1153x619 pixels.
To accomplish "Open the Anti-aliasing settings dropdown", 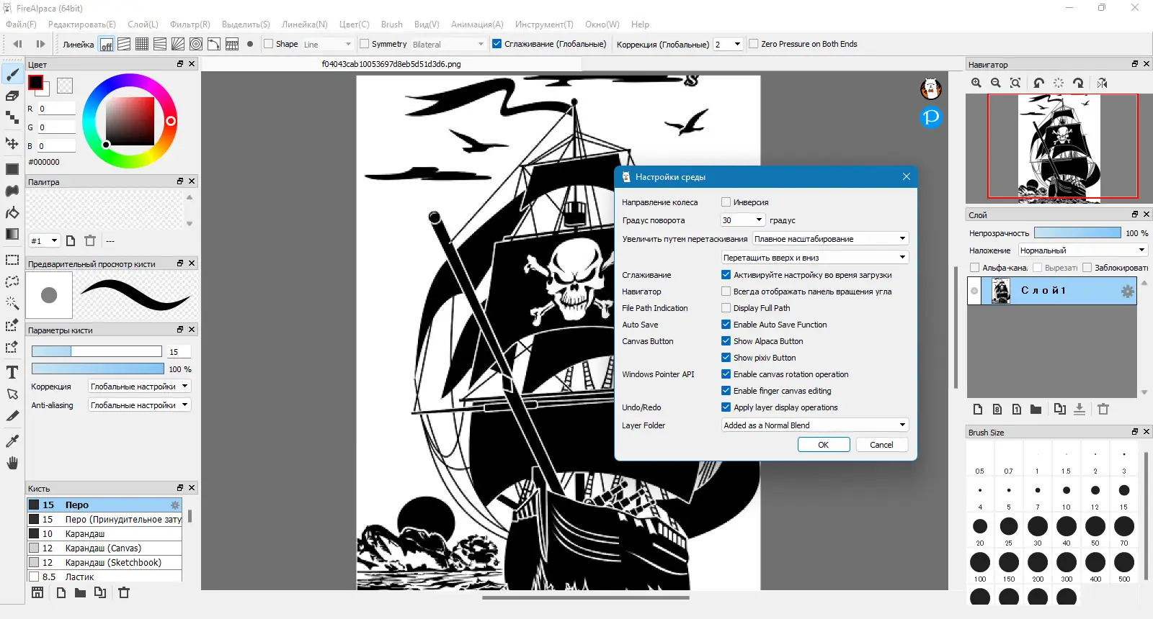I will pyautogui.click(x=139, y=405).
